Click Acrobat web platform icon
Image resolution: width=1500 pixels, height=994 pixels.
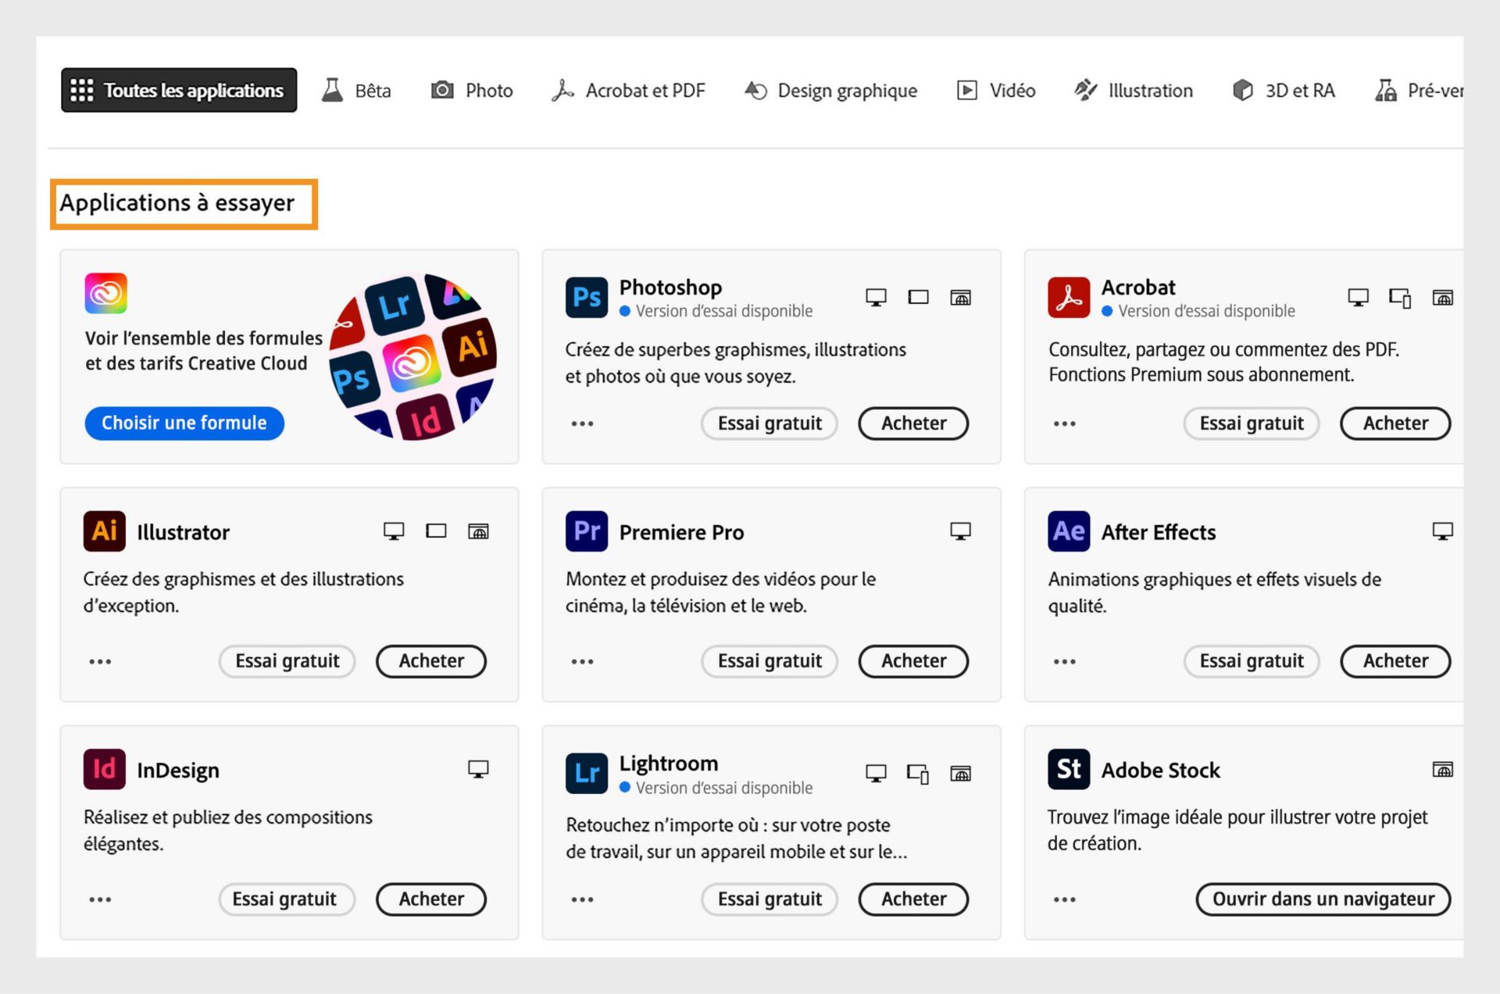[1443, 297]
